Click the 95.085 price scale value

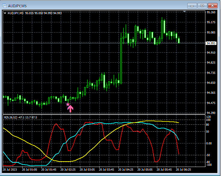211,33
